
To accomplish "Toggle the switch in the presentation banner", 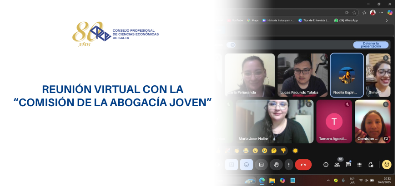I will (x=232, y=45).
